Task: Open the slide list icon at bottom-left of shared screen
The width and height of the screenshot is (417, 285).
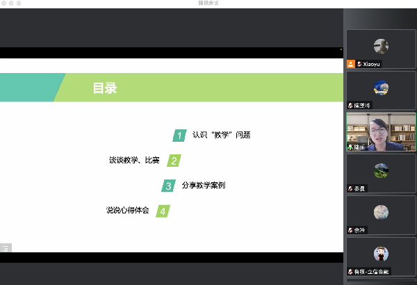Action: pos(6,247)
